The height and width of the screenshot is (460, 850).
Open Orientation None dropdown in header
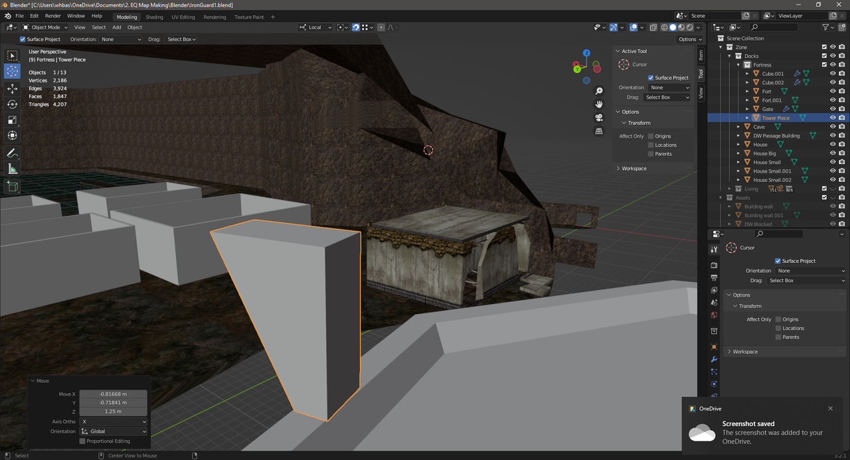click(x=121, y=39)
